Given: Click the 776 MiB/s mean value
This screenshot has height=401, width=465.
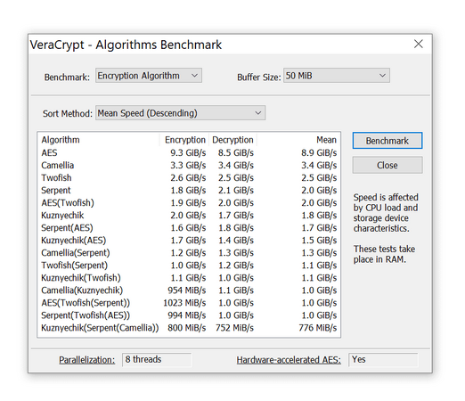Looking at the screenshot, I should pos(318,328).
